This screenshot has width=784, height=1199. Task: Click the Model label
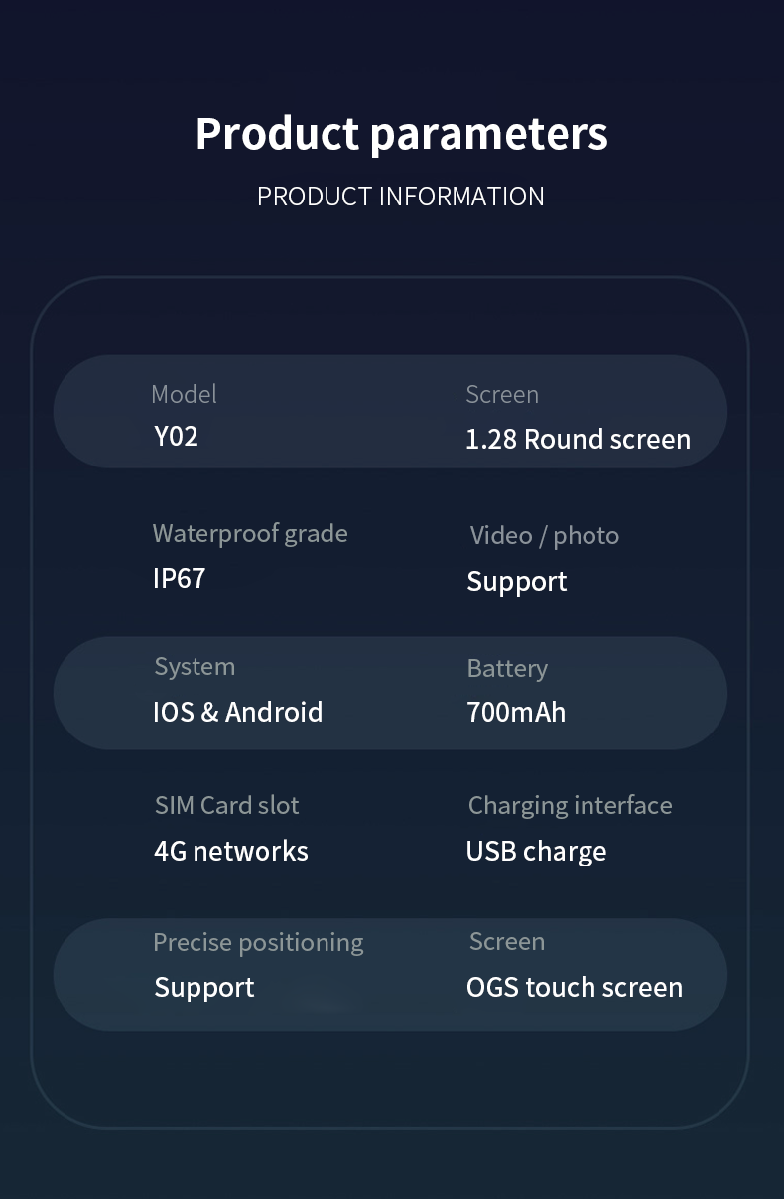coord(184,394)
